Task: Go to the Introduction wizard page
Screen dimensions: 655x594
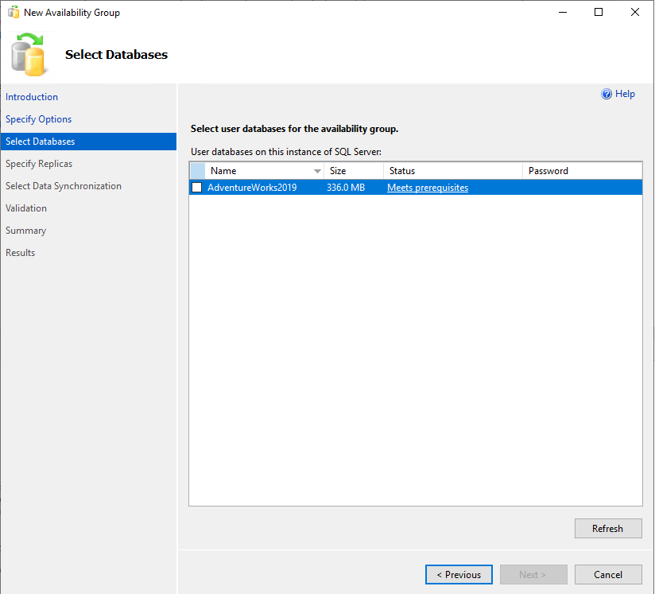Action: (x=32, y=97)
